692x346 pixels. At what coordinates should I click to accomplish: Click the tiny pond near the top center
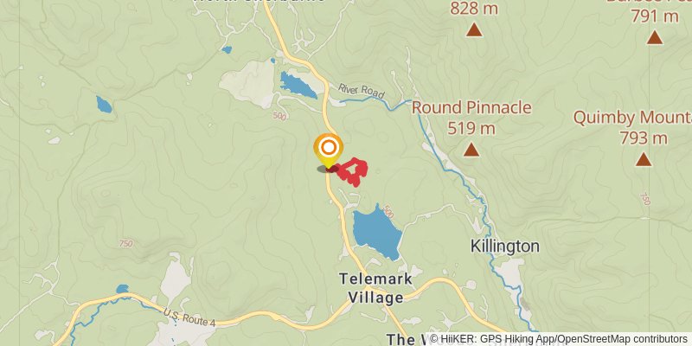click(x=227, y=50)
